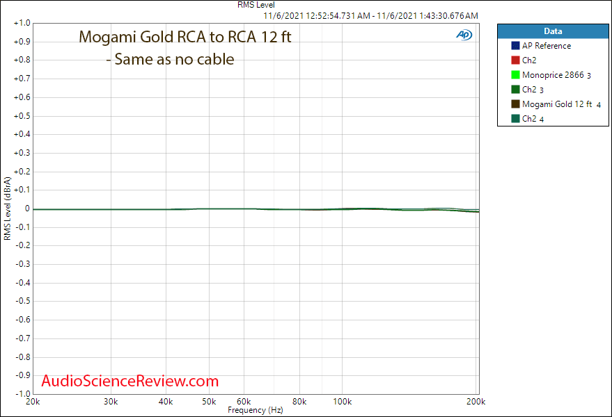Select the 'AP Reference' legend label
Screen dimensions: 612x417
click(547, 46)
